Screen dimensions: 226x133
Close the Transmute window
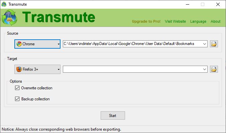pos(218,4)
